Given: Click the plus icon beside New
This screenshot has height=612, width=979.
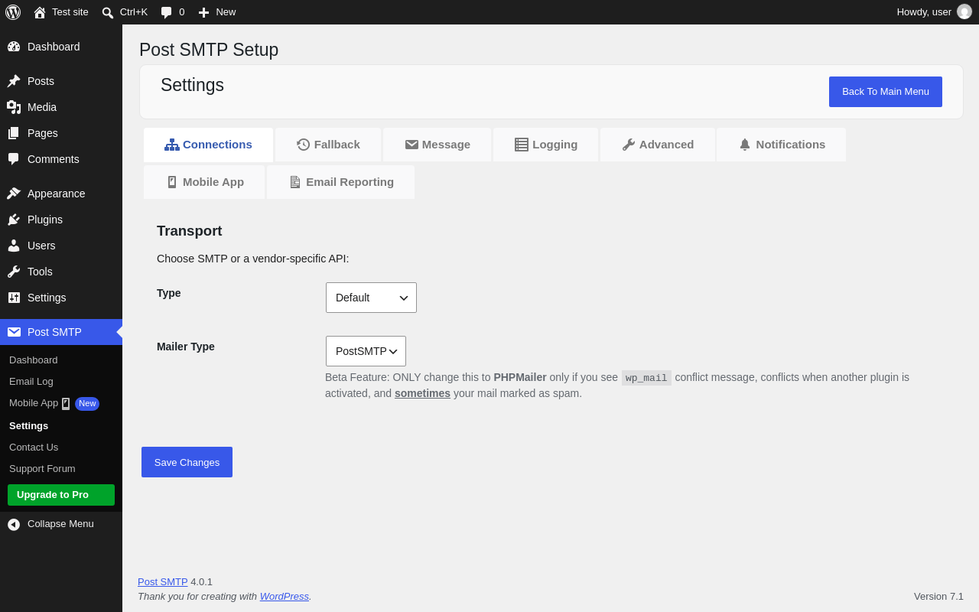Looking at the screenshot, I should pyautogui.click(x=203, y=12).
